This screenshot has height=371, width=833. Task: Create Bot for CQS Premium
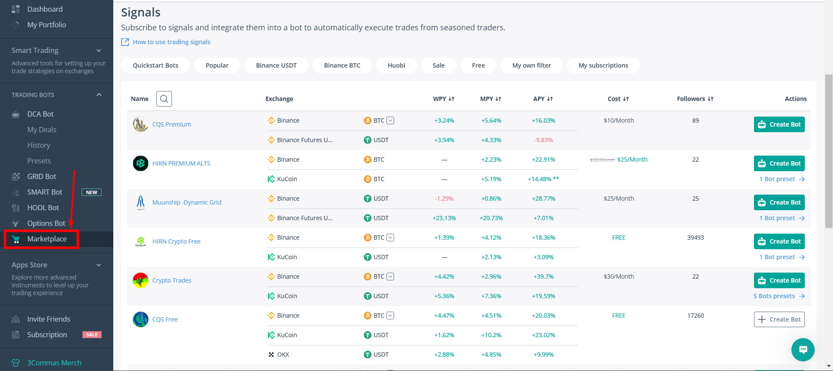(x=779, y=124)
